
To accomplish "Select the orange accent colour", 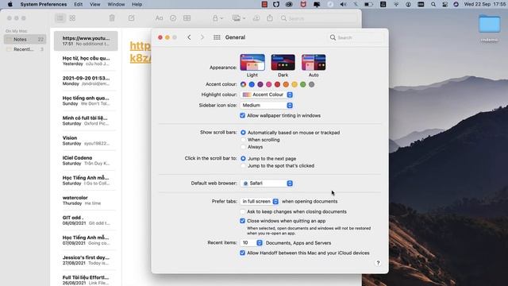I will 286,84.
